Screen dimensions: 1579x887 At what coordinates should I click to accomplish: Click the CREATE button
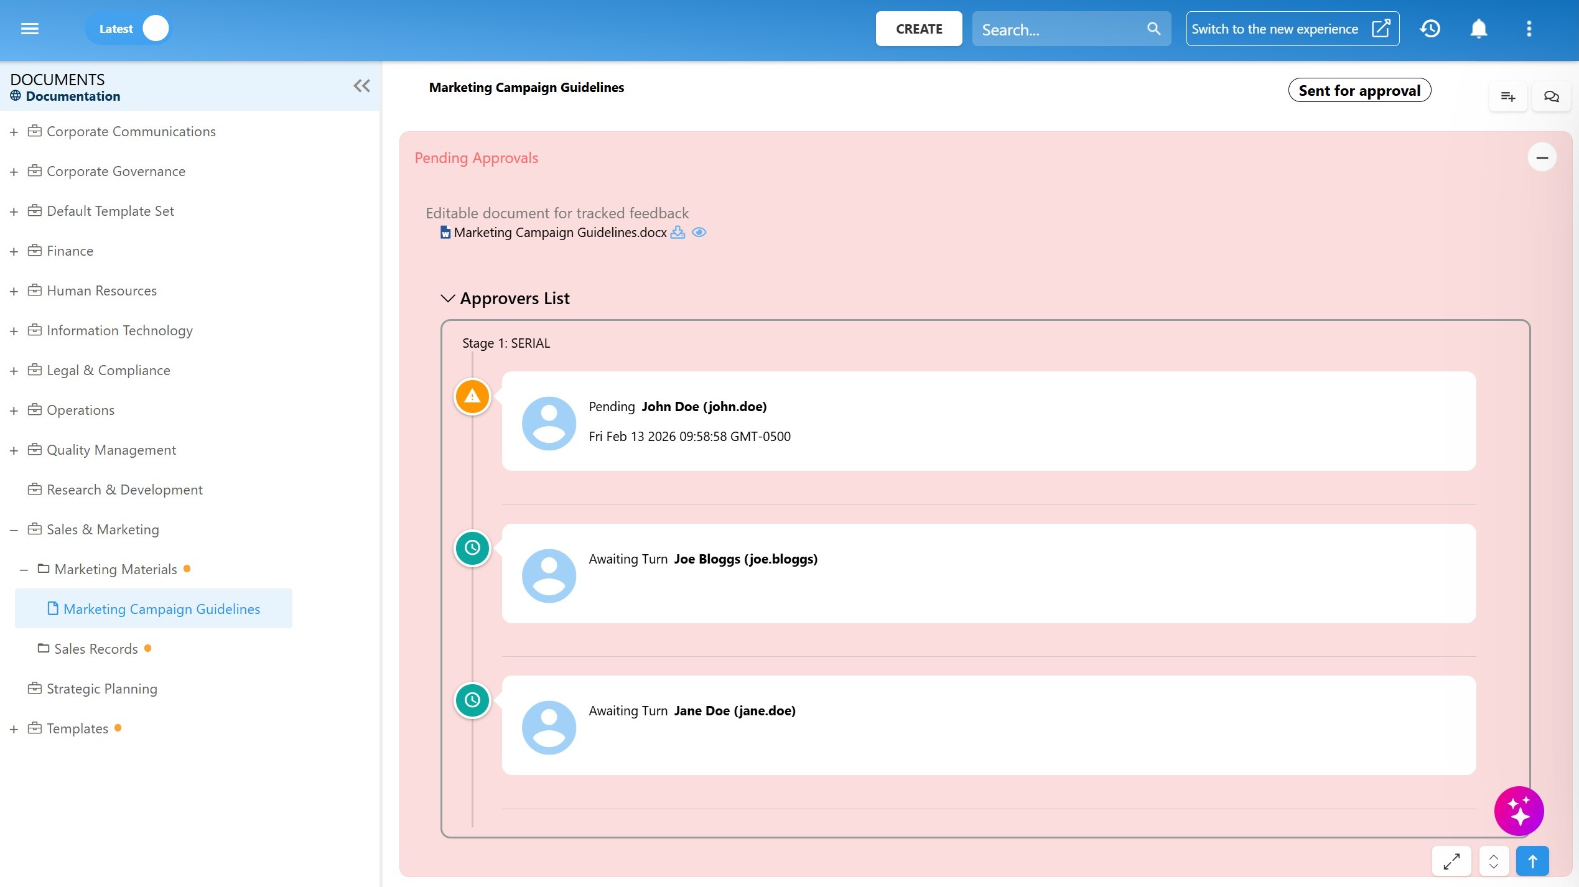[918, 29]
